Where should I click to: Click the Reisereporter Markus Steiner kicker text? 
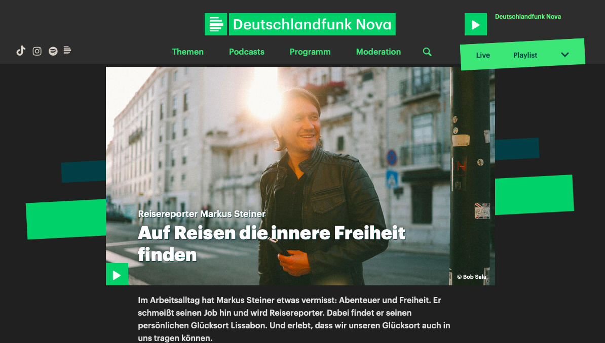pyautogui.click(x=202, y=214)
